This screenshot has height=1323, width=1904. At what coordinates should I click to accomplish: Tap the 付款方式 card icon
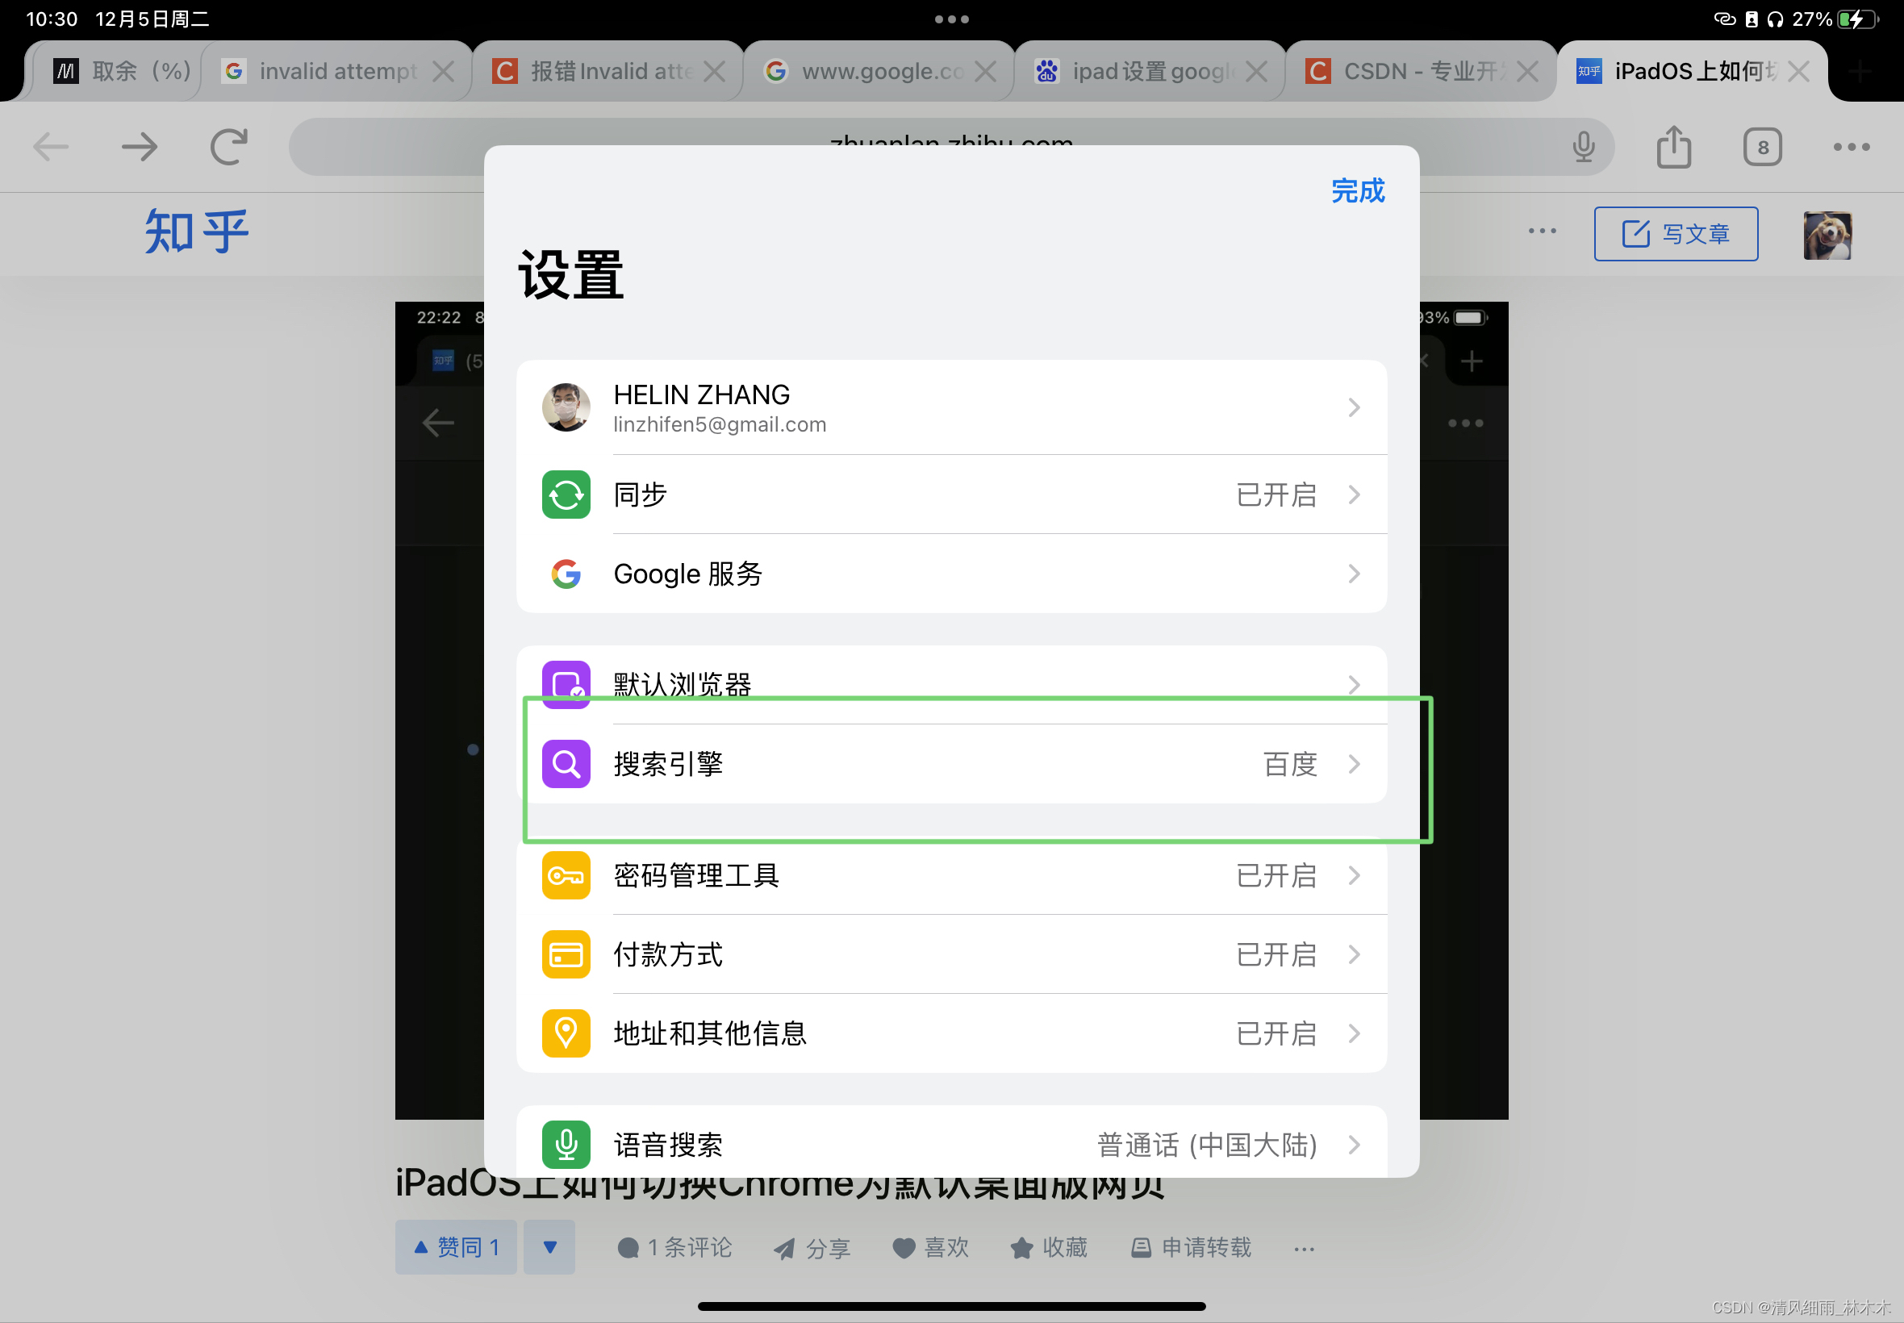566,954
